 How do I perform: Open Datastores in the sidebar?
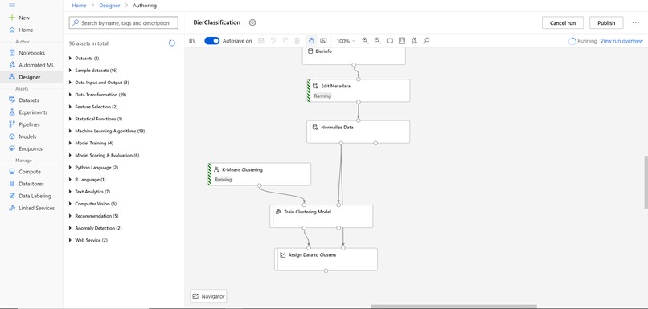click(x=31, y=184)
